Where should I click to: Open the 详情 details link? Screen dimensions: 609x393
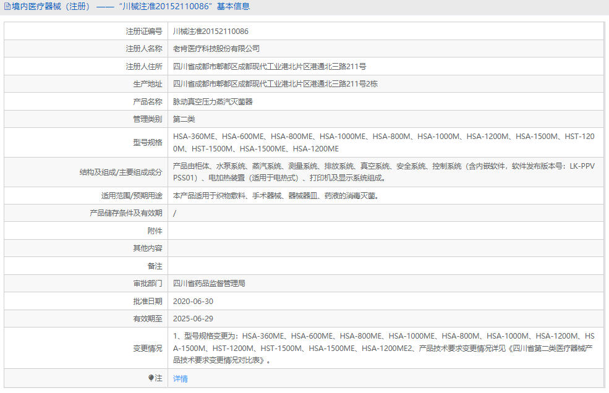pos(180,379)
